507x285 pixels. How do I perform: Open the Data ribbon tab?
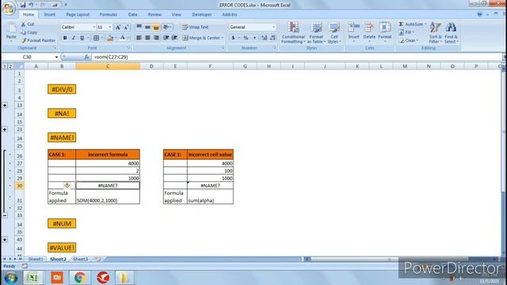[132, 14]
